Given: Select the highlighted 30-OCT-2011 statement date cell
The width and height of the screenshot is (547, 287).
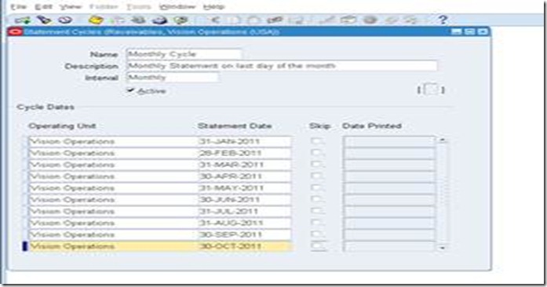Looking at the screenshot, I should pos(244,246).
